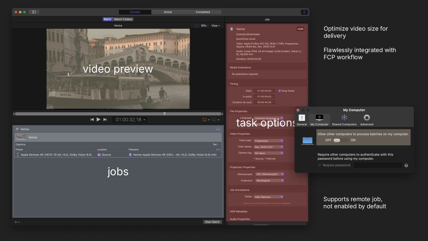Jump to the previous marker with the skip-back icon
428x241 pixels.
point(92,120)
